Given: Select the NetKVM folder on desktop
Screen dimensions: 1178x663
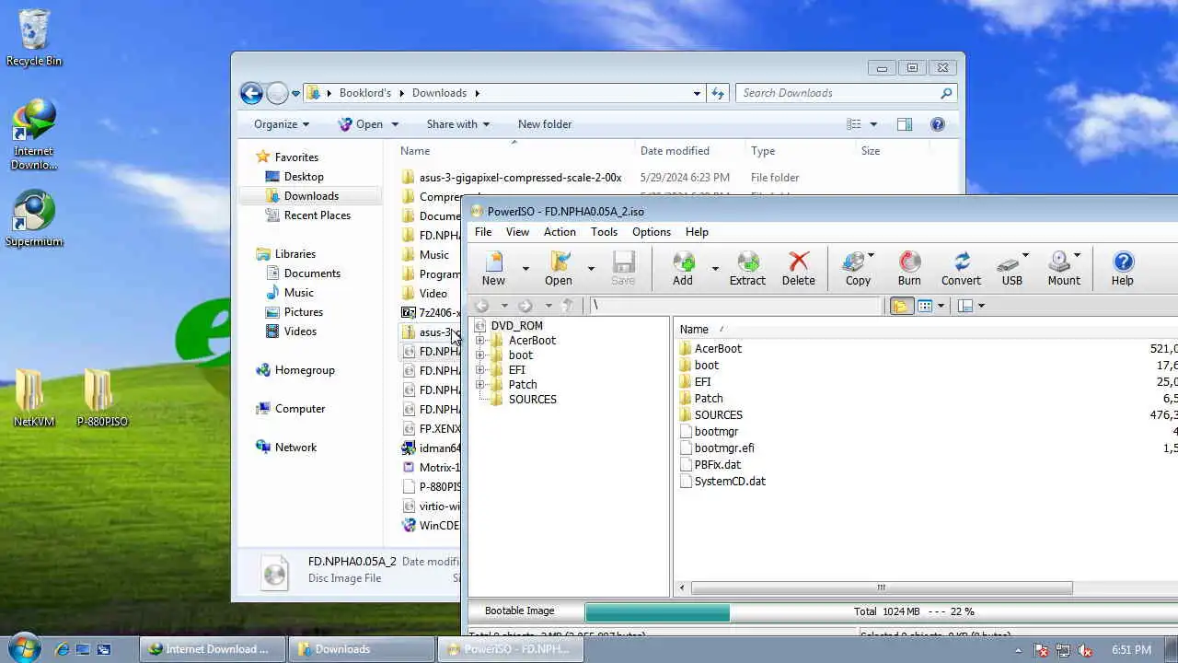Looking at the screenshot, I should 34,399.
